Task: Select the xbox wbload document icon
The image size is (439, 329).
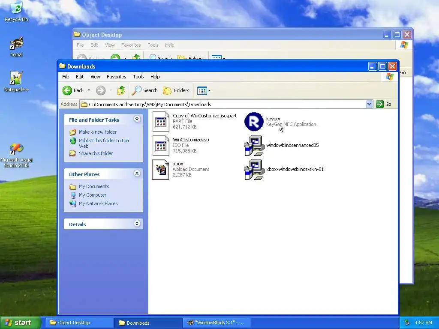Action: pyautogui.click(x=161, y=170)
